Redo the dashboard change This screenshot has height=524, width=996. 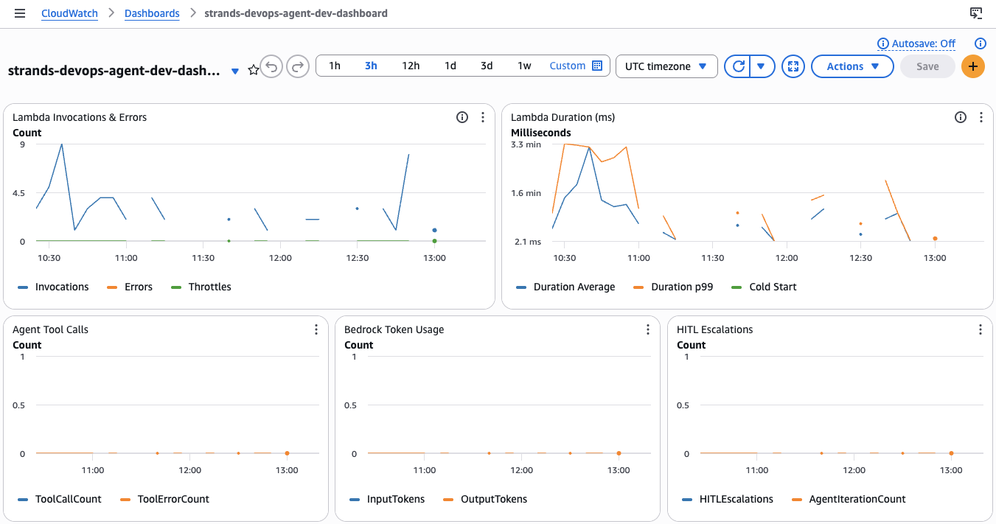click(x=298, y=66)
